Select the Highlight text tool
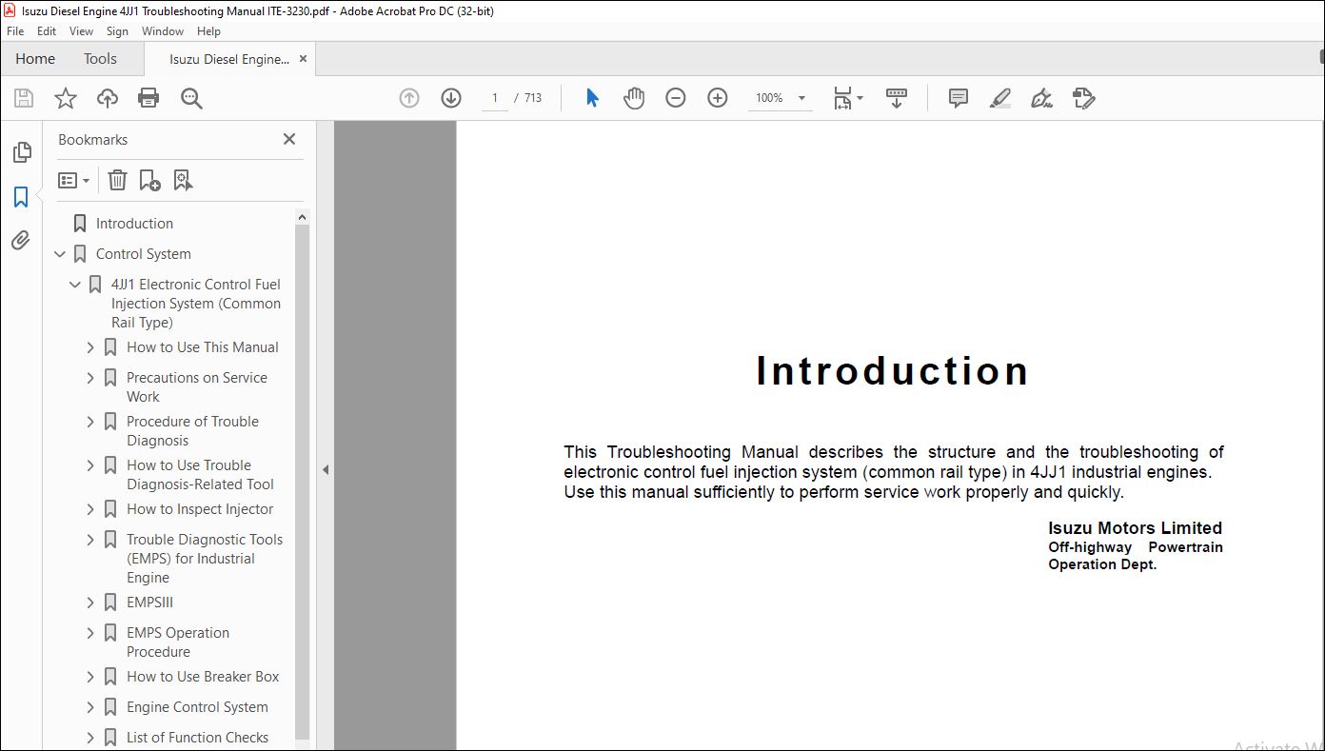Image resolution: width=1325 pixels, height=751 pixels. 999,98
